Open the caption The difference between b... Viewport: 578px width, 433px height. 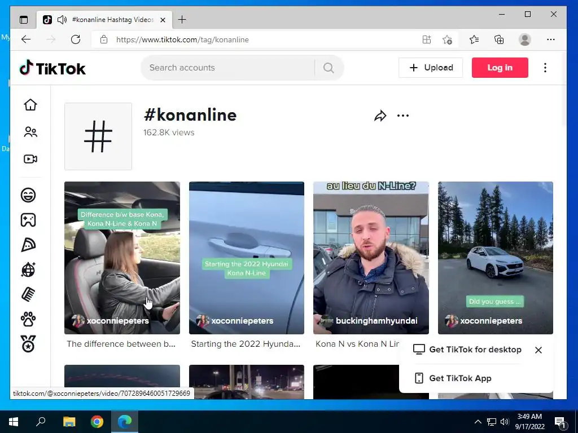[x=121, y=344]
